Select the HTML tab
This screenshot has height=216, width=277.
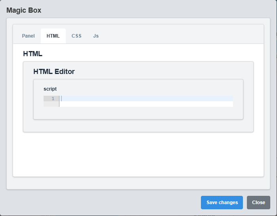click(53, 36)
